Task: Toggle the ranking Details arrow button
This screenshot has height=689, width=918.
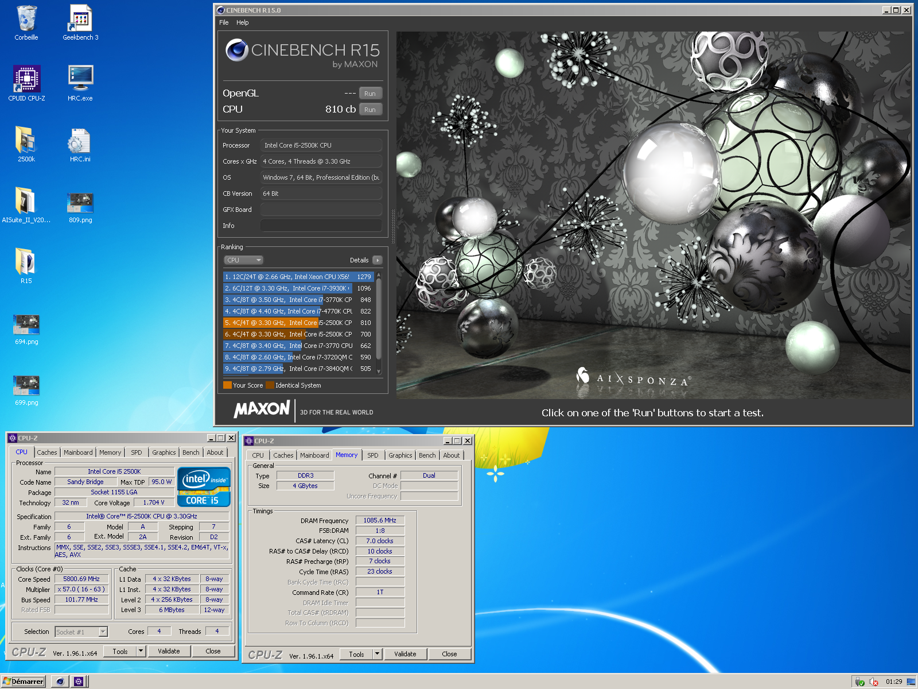Action: [x=378, y=260]
